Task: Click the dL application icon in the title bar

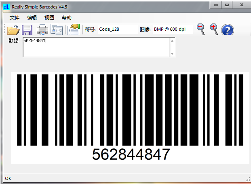Action: tap(6, 7)
